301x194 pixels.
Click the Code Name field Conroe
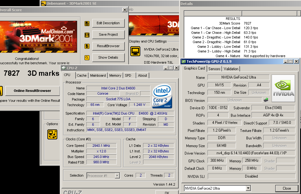click(x=103, y=93)
